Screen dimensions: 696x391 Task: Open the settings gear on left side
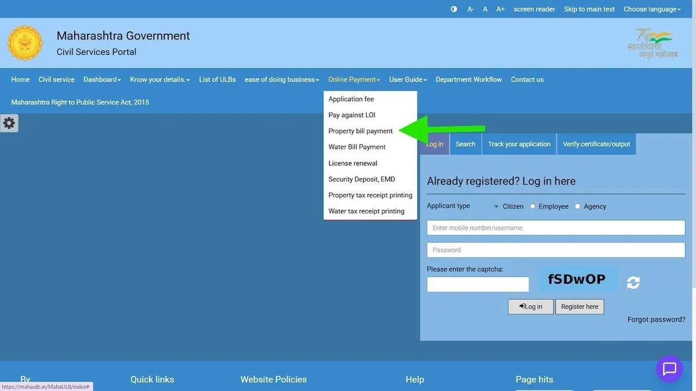pos(9,122)
